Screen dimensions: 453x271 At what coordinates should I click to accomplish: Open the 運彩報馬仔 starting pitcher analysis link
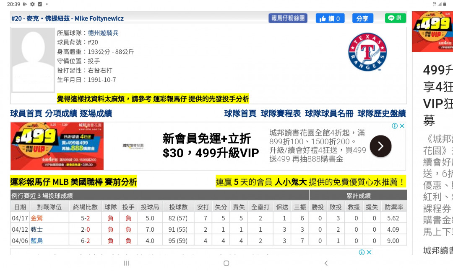[153, 99]
